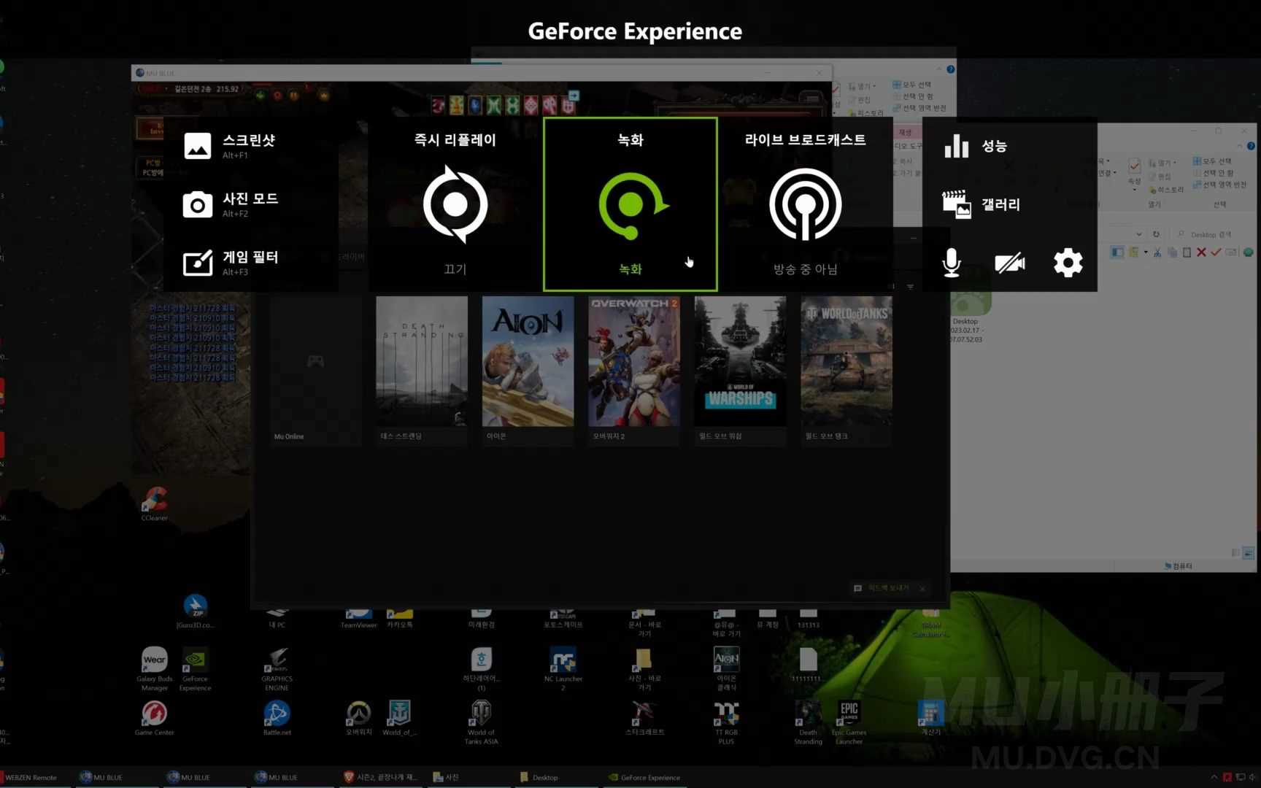Click red X delete icon in Explorer toolbar
This screenshot has width=1261, height=788.
pos(1201,252)
